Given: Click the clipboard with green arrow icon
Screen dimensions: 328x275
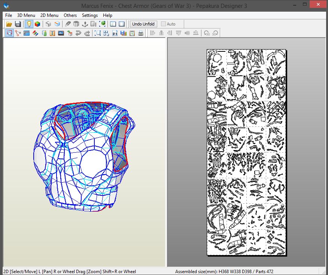Looking at the screenshot, I should pyautogui.click(x=132, y=33).
